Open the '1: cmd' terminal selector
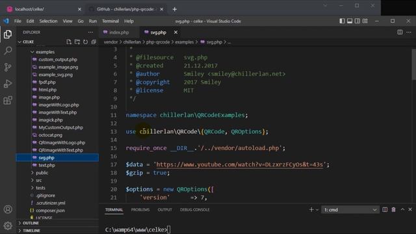This screenshot has width=416, height=234. 350,210
